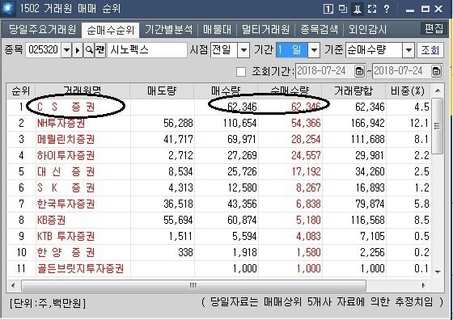Sort by the 비중(%) column header
The image size is (453, 320).
pyautogui.click(x=408, y=91)
